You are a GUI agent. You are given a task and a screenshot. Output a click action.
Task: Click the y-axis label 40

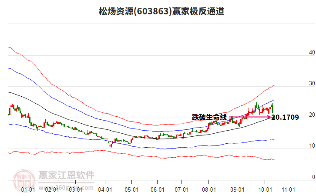coord(312,52)
